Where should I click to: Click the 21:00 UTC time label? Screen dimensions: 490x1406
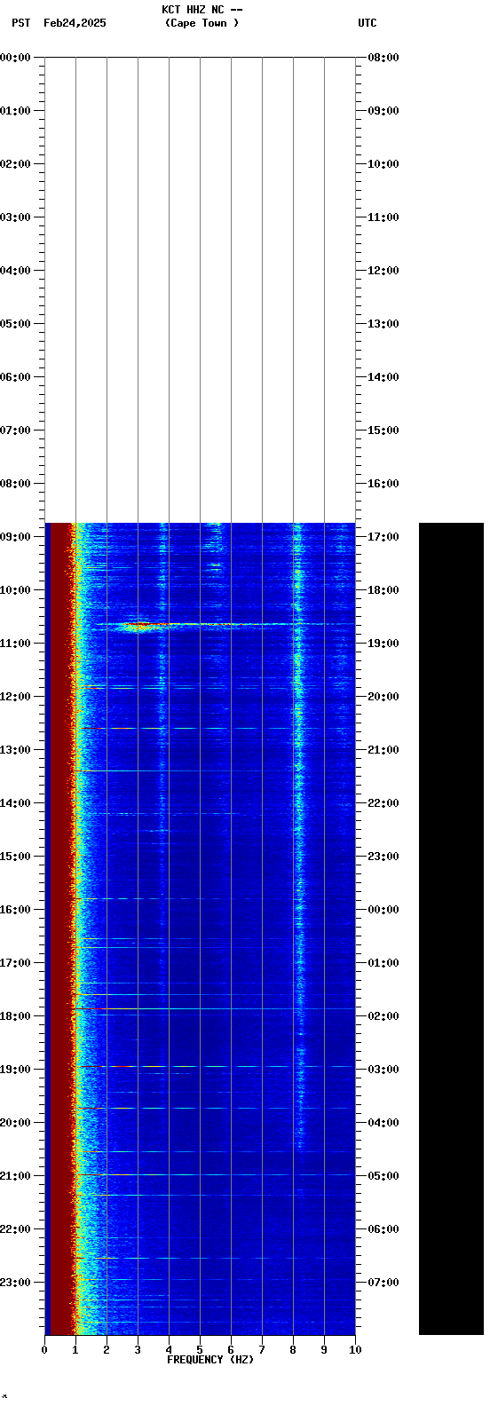tap(383, 750)
